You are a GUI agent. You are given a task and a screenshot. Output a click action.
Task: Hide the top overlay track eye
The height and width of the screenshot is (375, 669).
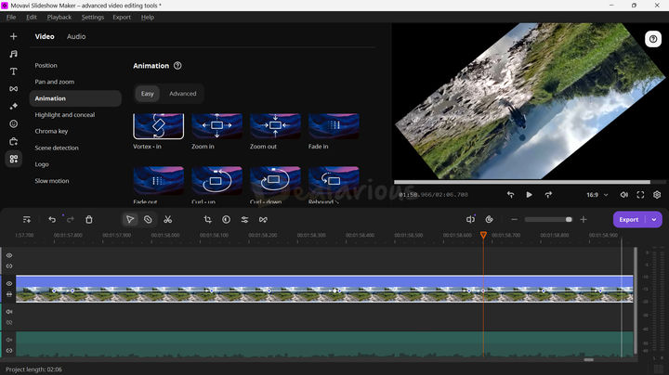[9, 255]
